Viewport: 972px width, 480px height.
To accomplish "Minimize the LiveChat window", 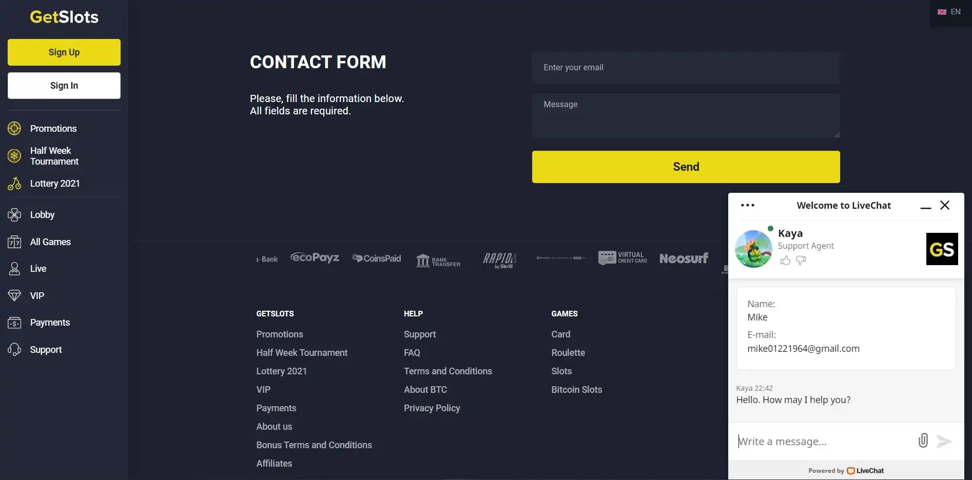I will [925, 206].
